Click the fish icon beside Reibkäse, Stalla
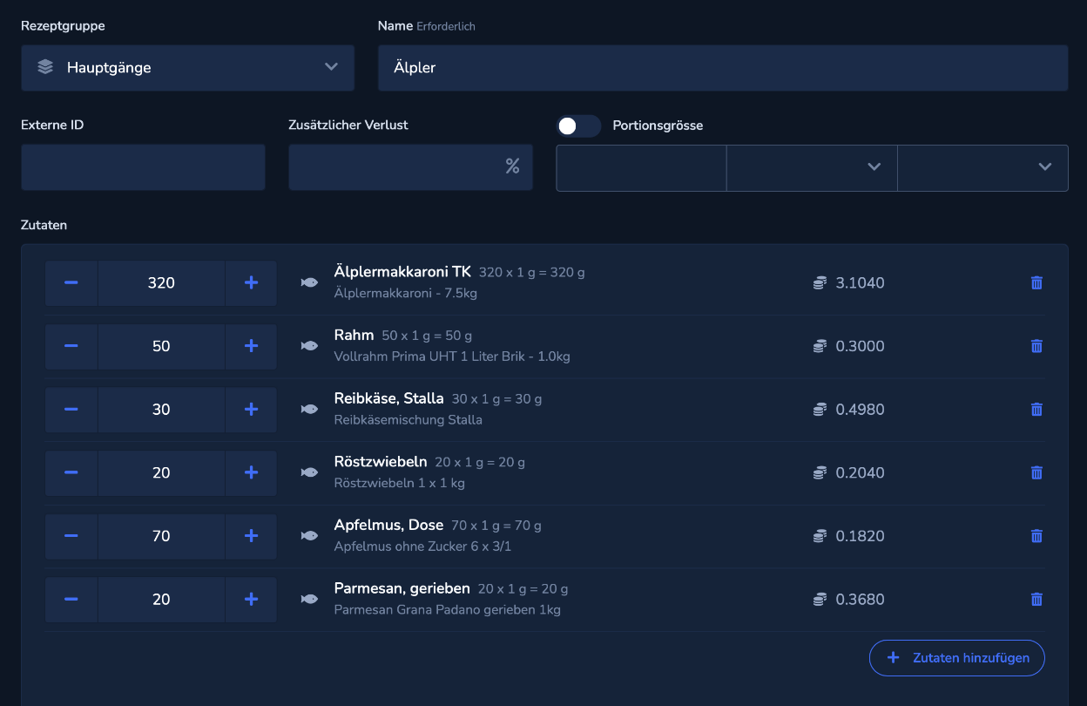Screen dimensions: 1087x706 pyautogui.click(x=309, y=410)
